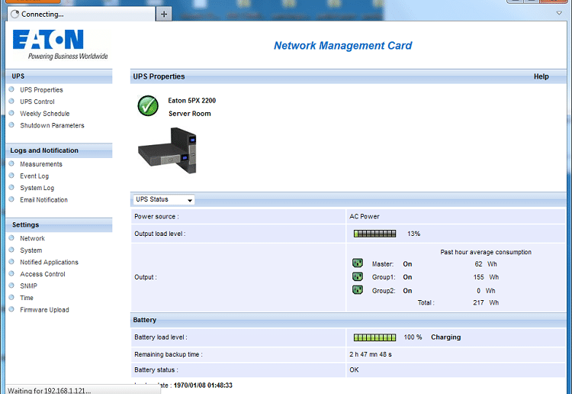572x394 pixels.
Task: Select the Connecting browser tab
Action: click(x=82, y=15)
